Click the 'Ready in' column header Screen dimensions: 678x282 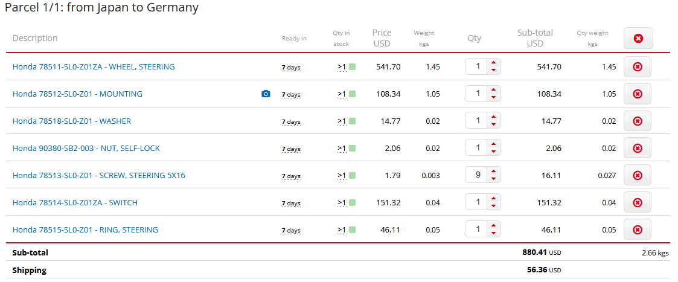(x=294, y=39)
